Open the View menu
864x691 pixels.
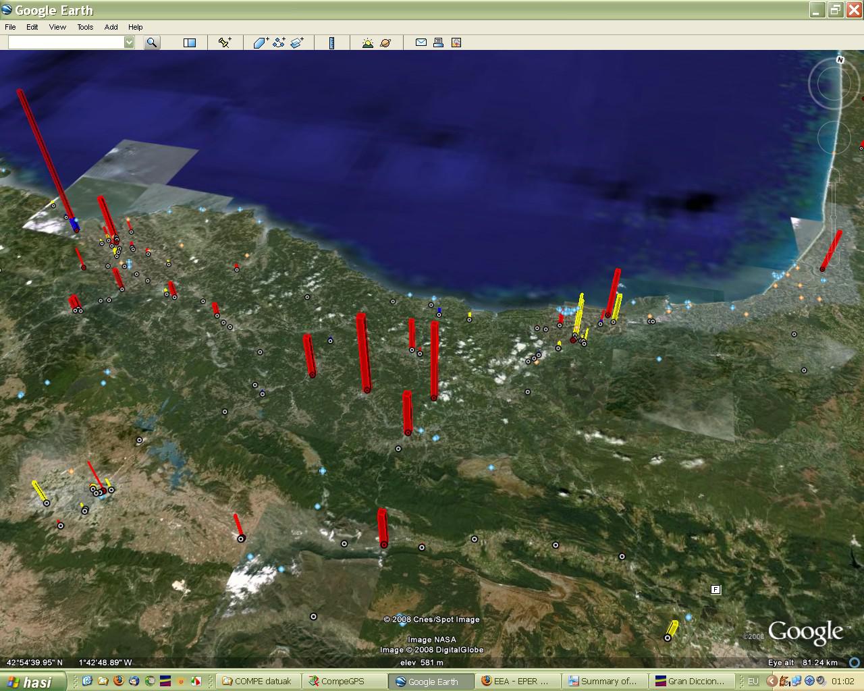[x=57, y=27]
